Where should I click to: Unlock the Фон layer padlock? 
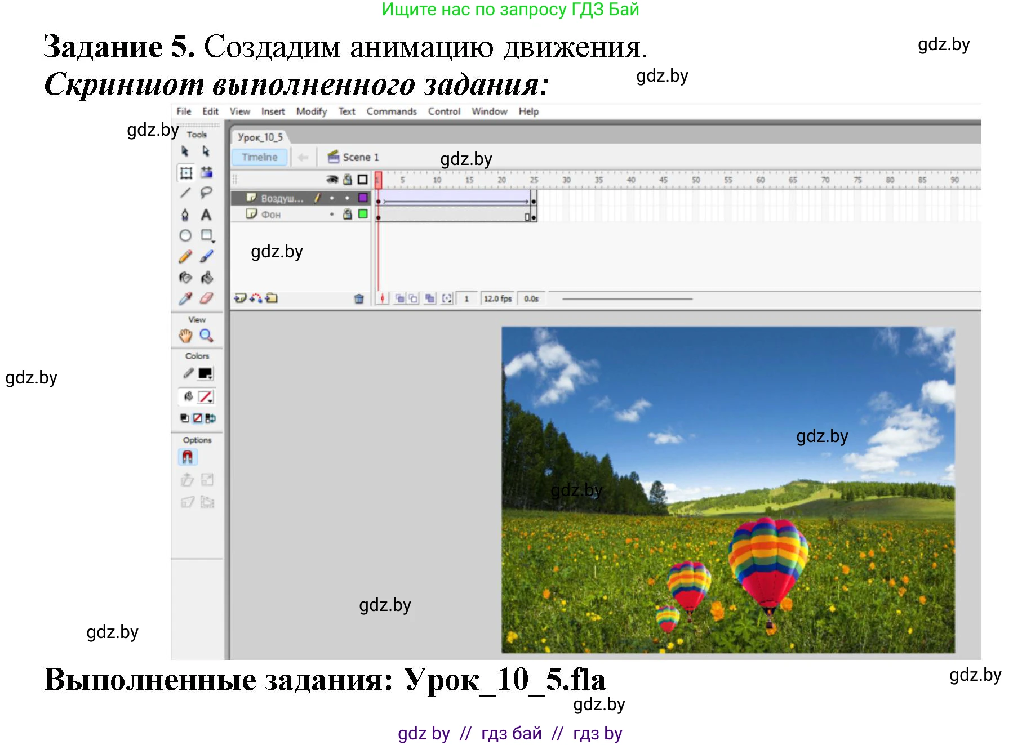[348, 214]
